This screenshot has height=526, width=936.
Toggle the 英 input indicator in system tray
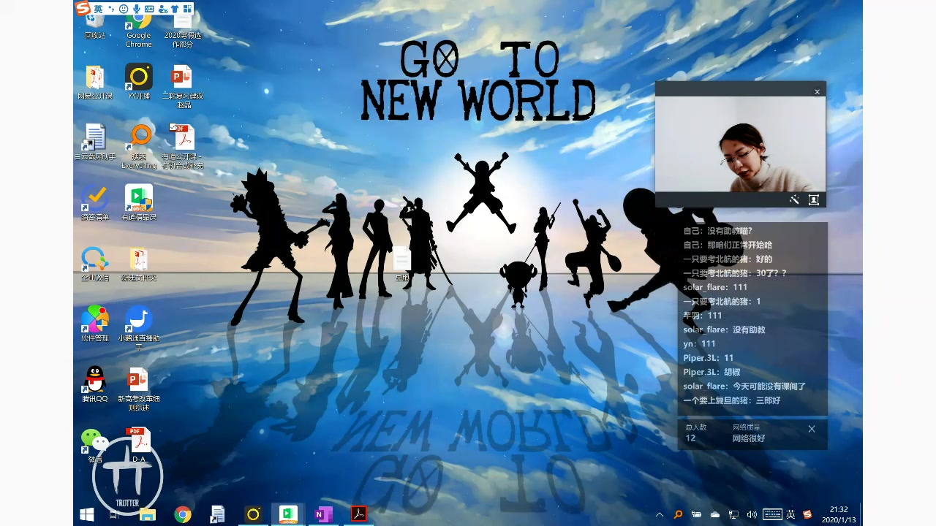click(790, 514)
